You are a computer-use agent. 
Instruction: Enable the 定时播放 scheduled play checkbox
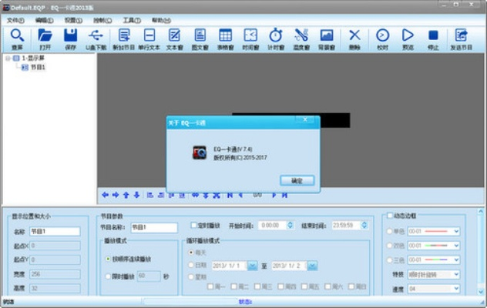194,226
